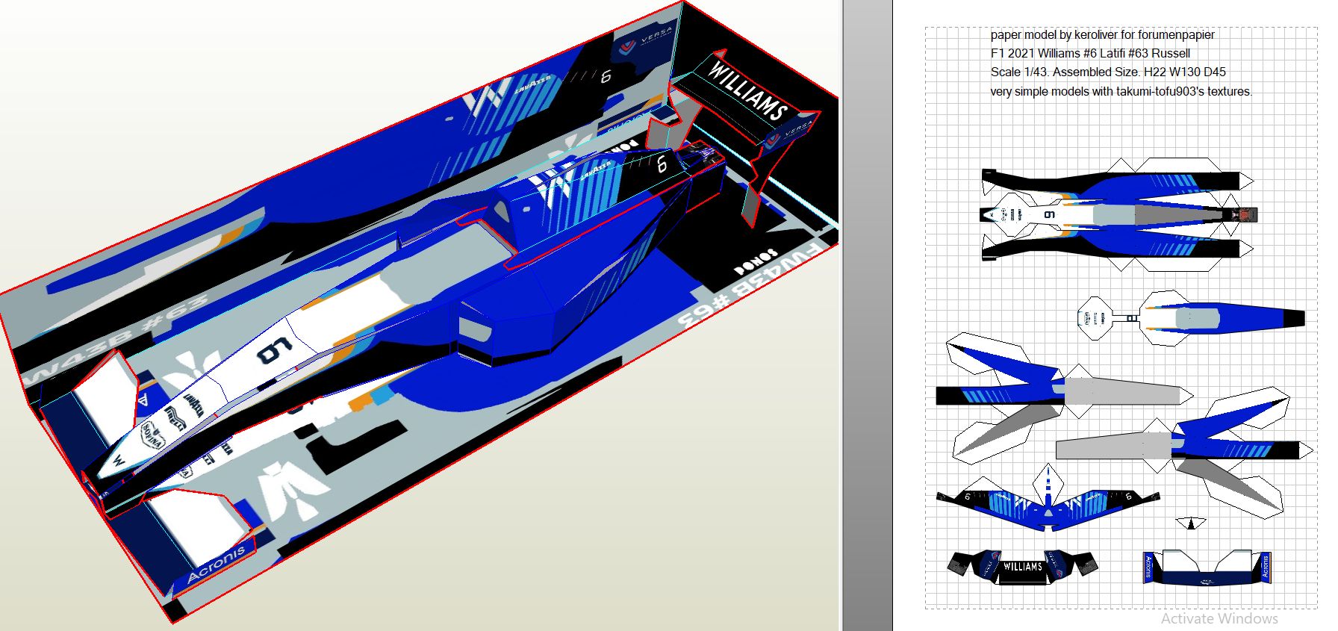This screenshot has width=1338, height=631.
Task: Select the 'Scale 1/43. Assembled Size' text line
Action: 1107,72
